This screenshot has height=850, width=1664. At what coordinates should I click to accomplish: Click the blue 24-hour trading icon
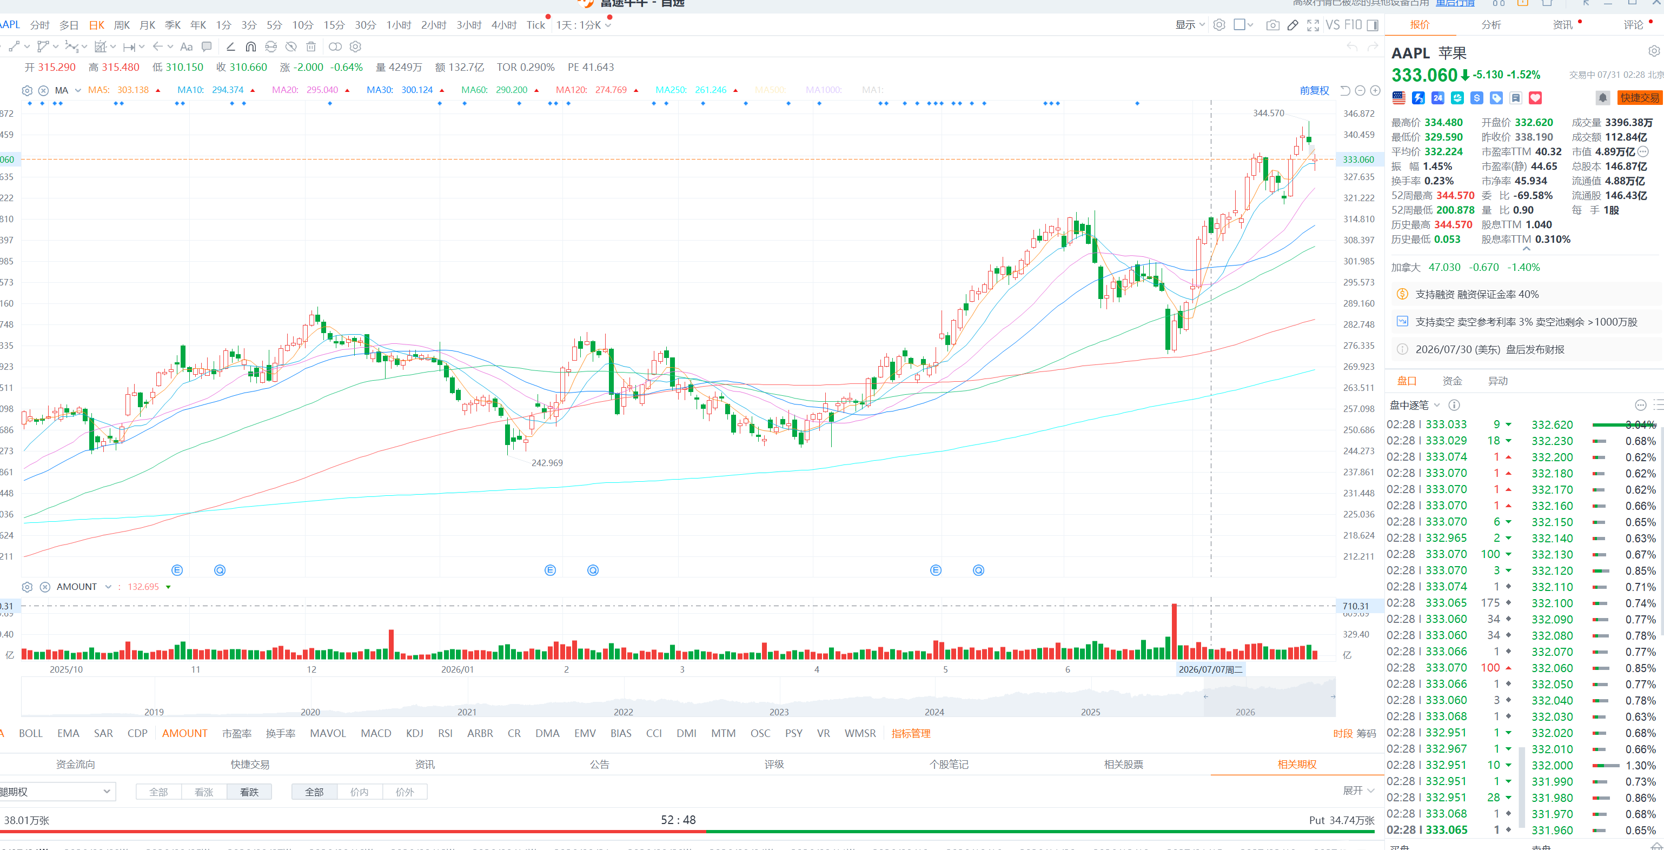[x=1437, y=97]
